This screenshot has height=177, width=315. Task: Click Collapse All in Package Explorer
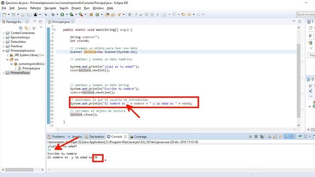tap(21, 28)
